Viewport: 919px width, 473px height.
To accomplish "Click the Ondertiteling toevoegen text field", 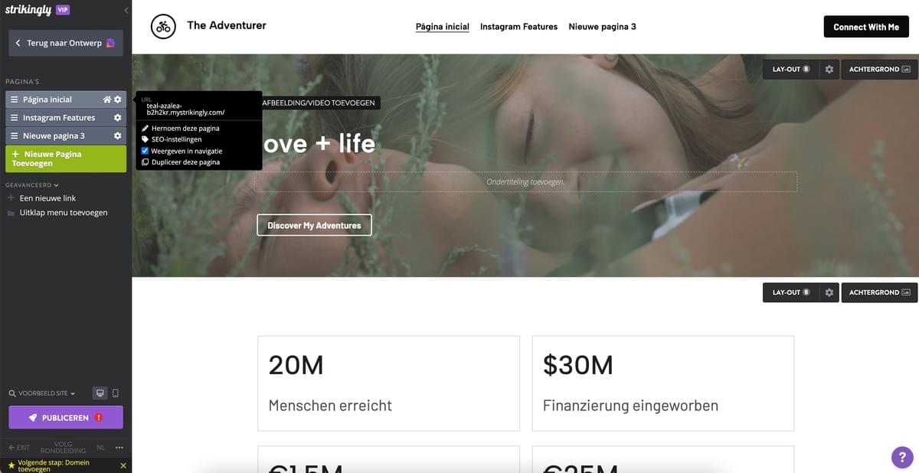I will [525, 182].
